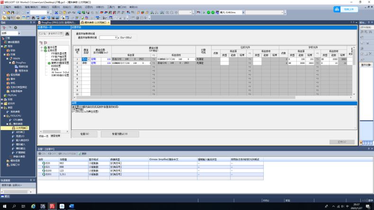
Task: Click the Open project folder icon
Action: (8, 12)
